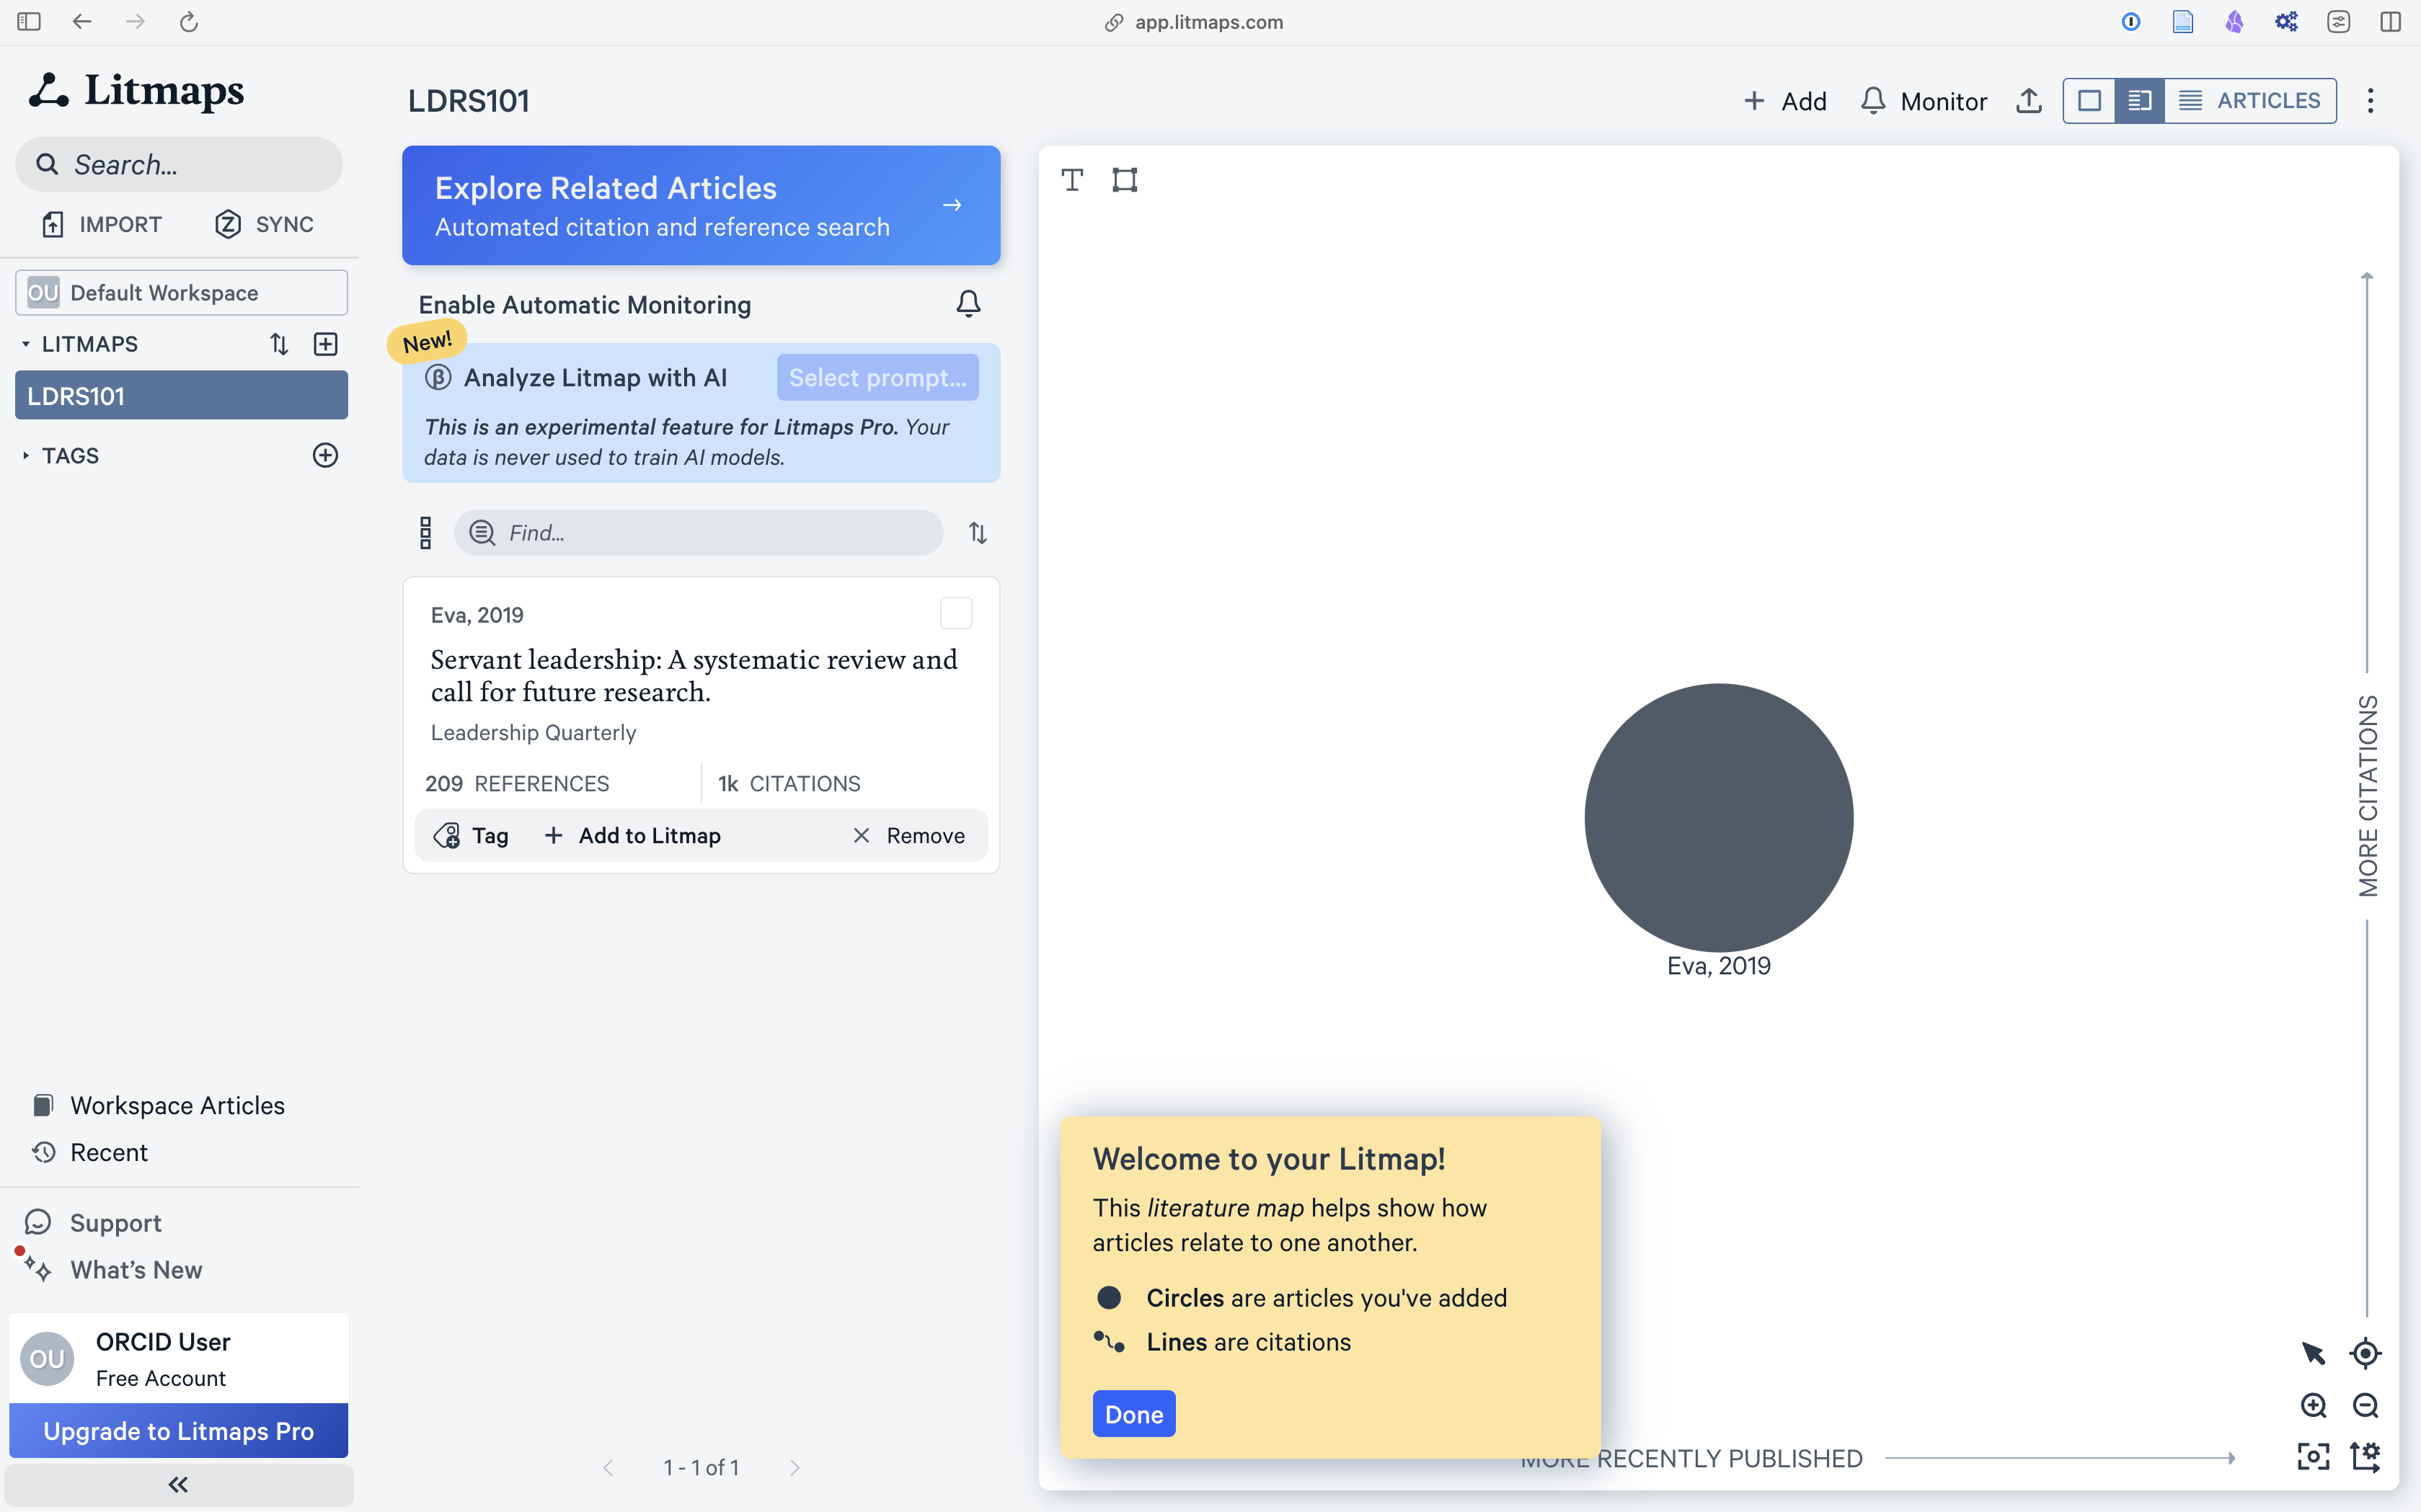Open Explore Related Articles
This screenshot has height=1512, width=2421.
tap(700, 205)
